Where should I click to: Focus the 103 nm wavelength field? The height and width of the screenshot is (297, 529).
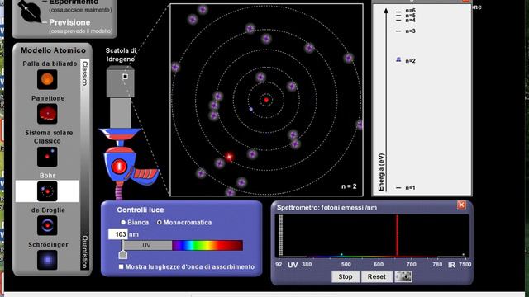point(118,234)
